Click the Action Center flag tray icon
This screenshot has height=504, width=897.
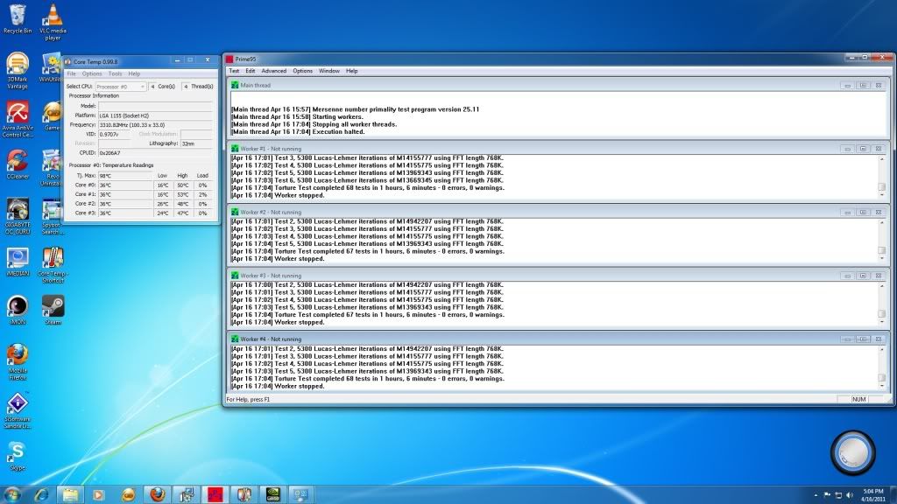coord(827,495)
